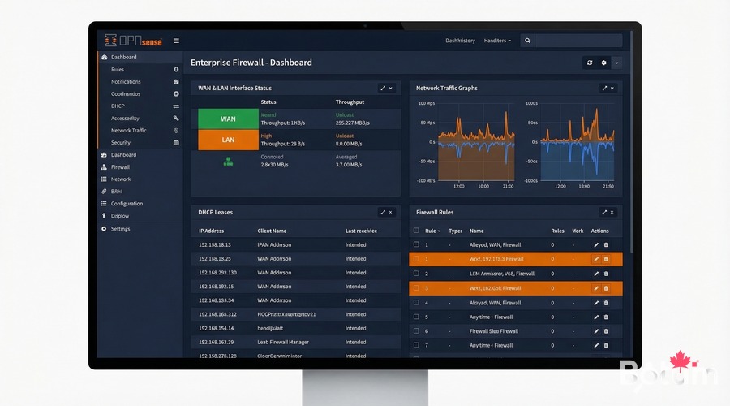Open Configuration section in sidebar
The image size is (730, 406).
127,204
